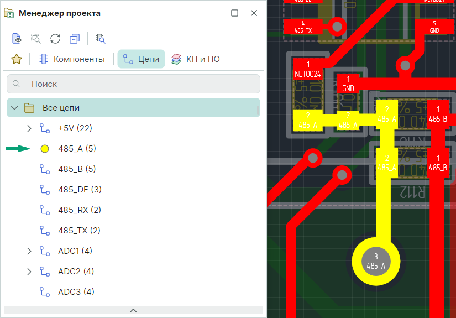Switch to the Цепи tab

click(141, 59)
